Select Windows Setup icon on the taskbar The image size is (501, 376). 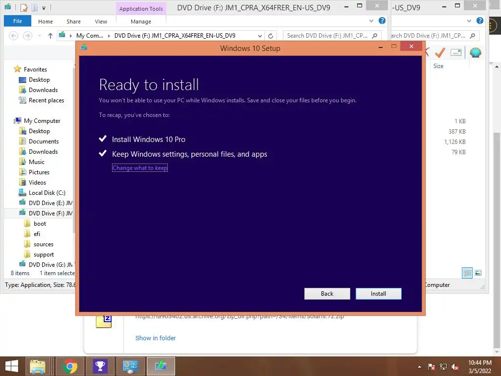tap(160, 366)
